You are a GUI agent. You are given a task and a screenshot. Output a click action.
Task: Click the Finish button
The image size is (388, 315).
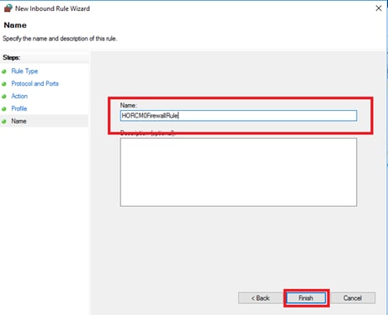pos(306,298)
